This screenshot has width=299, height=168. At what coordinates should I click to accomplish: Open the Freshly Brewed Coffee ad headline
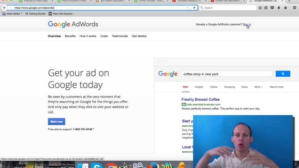click(200, 99)
